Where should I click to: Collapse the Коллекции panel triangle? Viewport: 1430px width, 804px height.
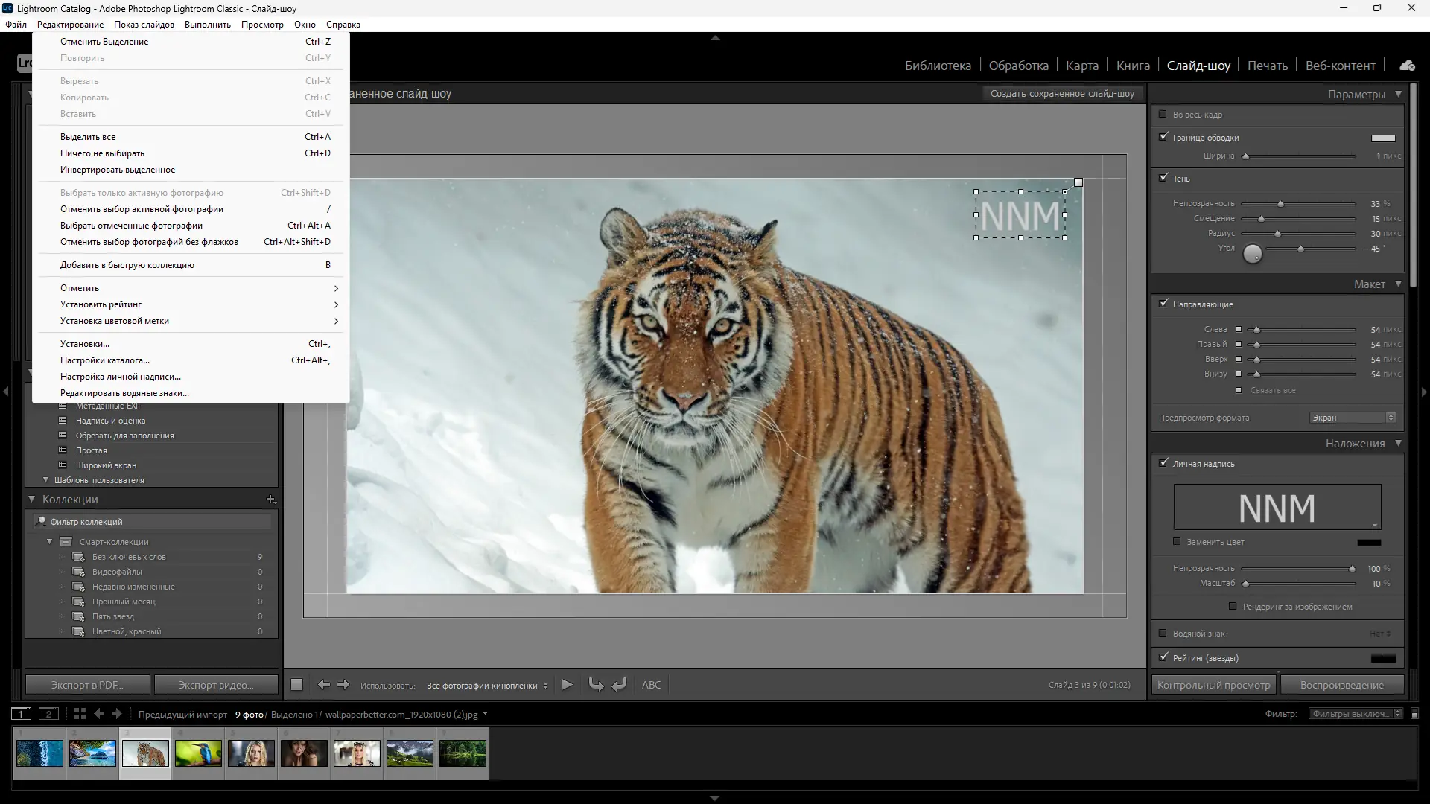(32, 500)
